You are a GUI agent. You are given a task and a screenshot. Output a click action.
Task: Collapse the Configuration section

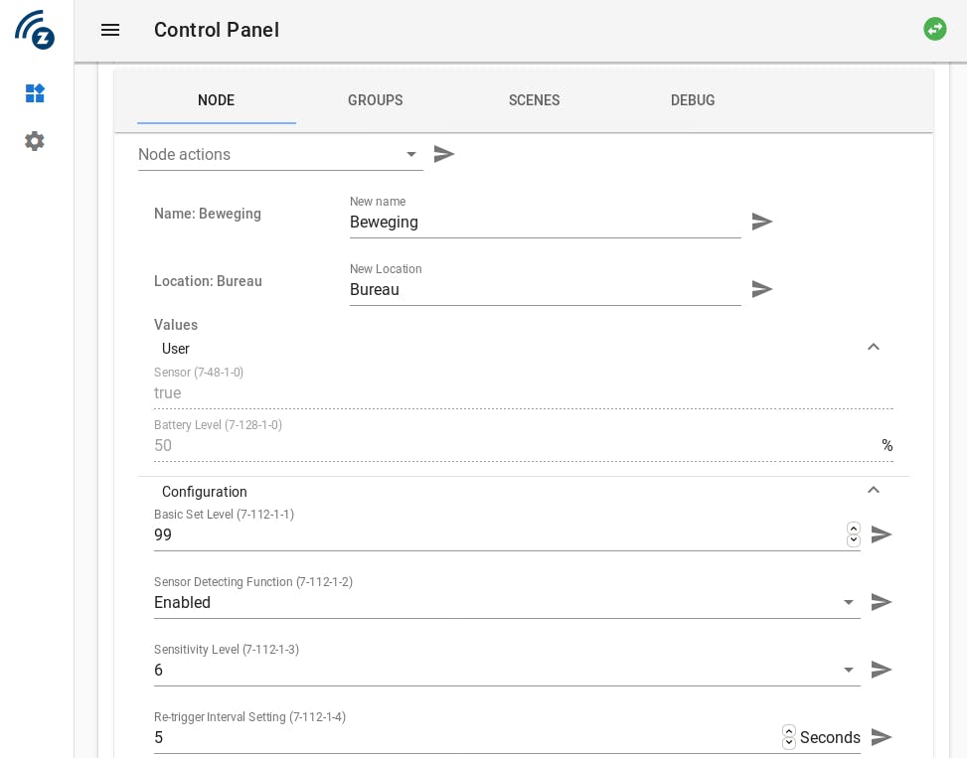874,490
